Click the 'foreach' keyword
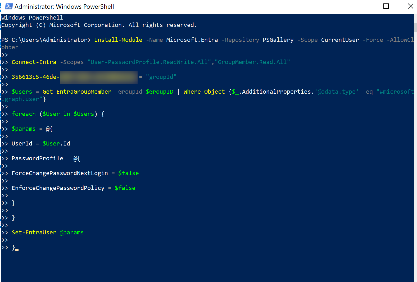The height and width of the screenshot is (282, 417). point(24,114)
